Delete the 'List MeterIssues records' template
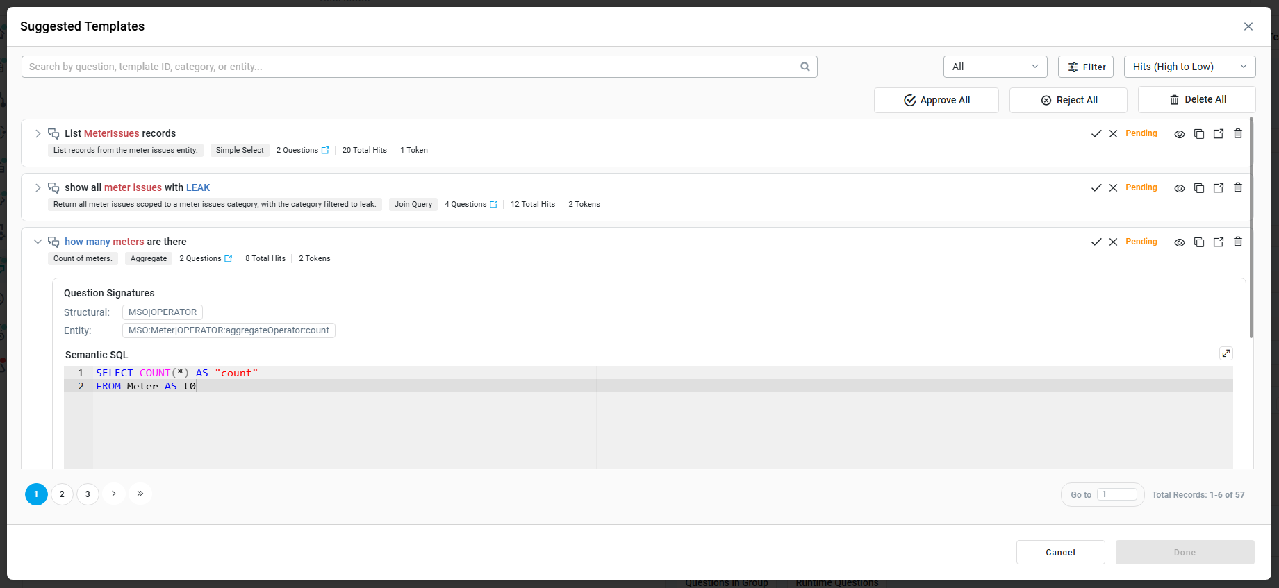 1238,133
